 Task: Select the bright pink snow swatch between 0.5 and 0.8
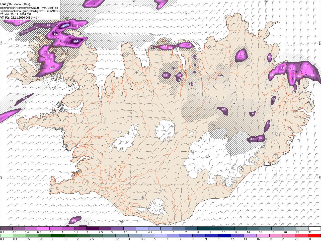(x=44, y=229)
